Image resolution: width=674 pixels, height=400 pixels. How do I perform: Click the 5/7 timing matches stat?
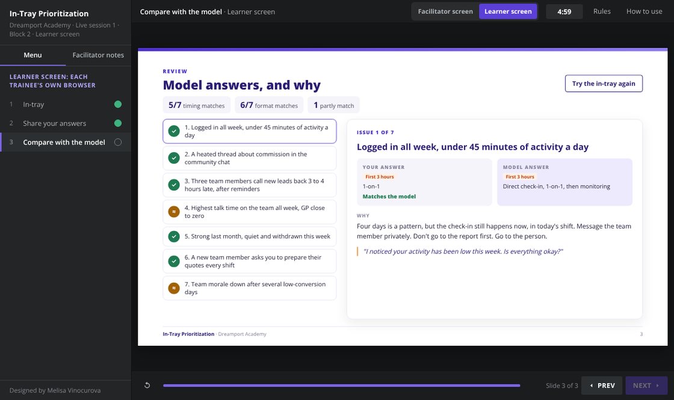tap(196, 105)
